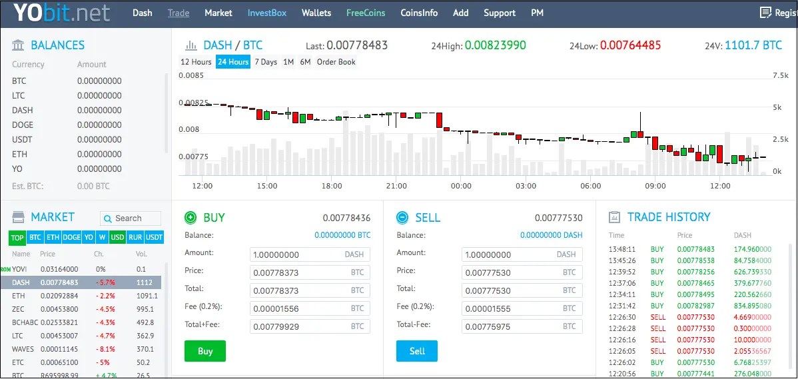This screenshot has width=798, height=379.
Task: Click the 0.00000000 DASH sell balance link
Action: point(551,235)
